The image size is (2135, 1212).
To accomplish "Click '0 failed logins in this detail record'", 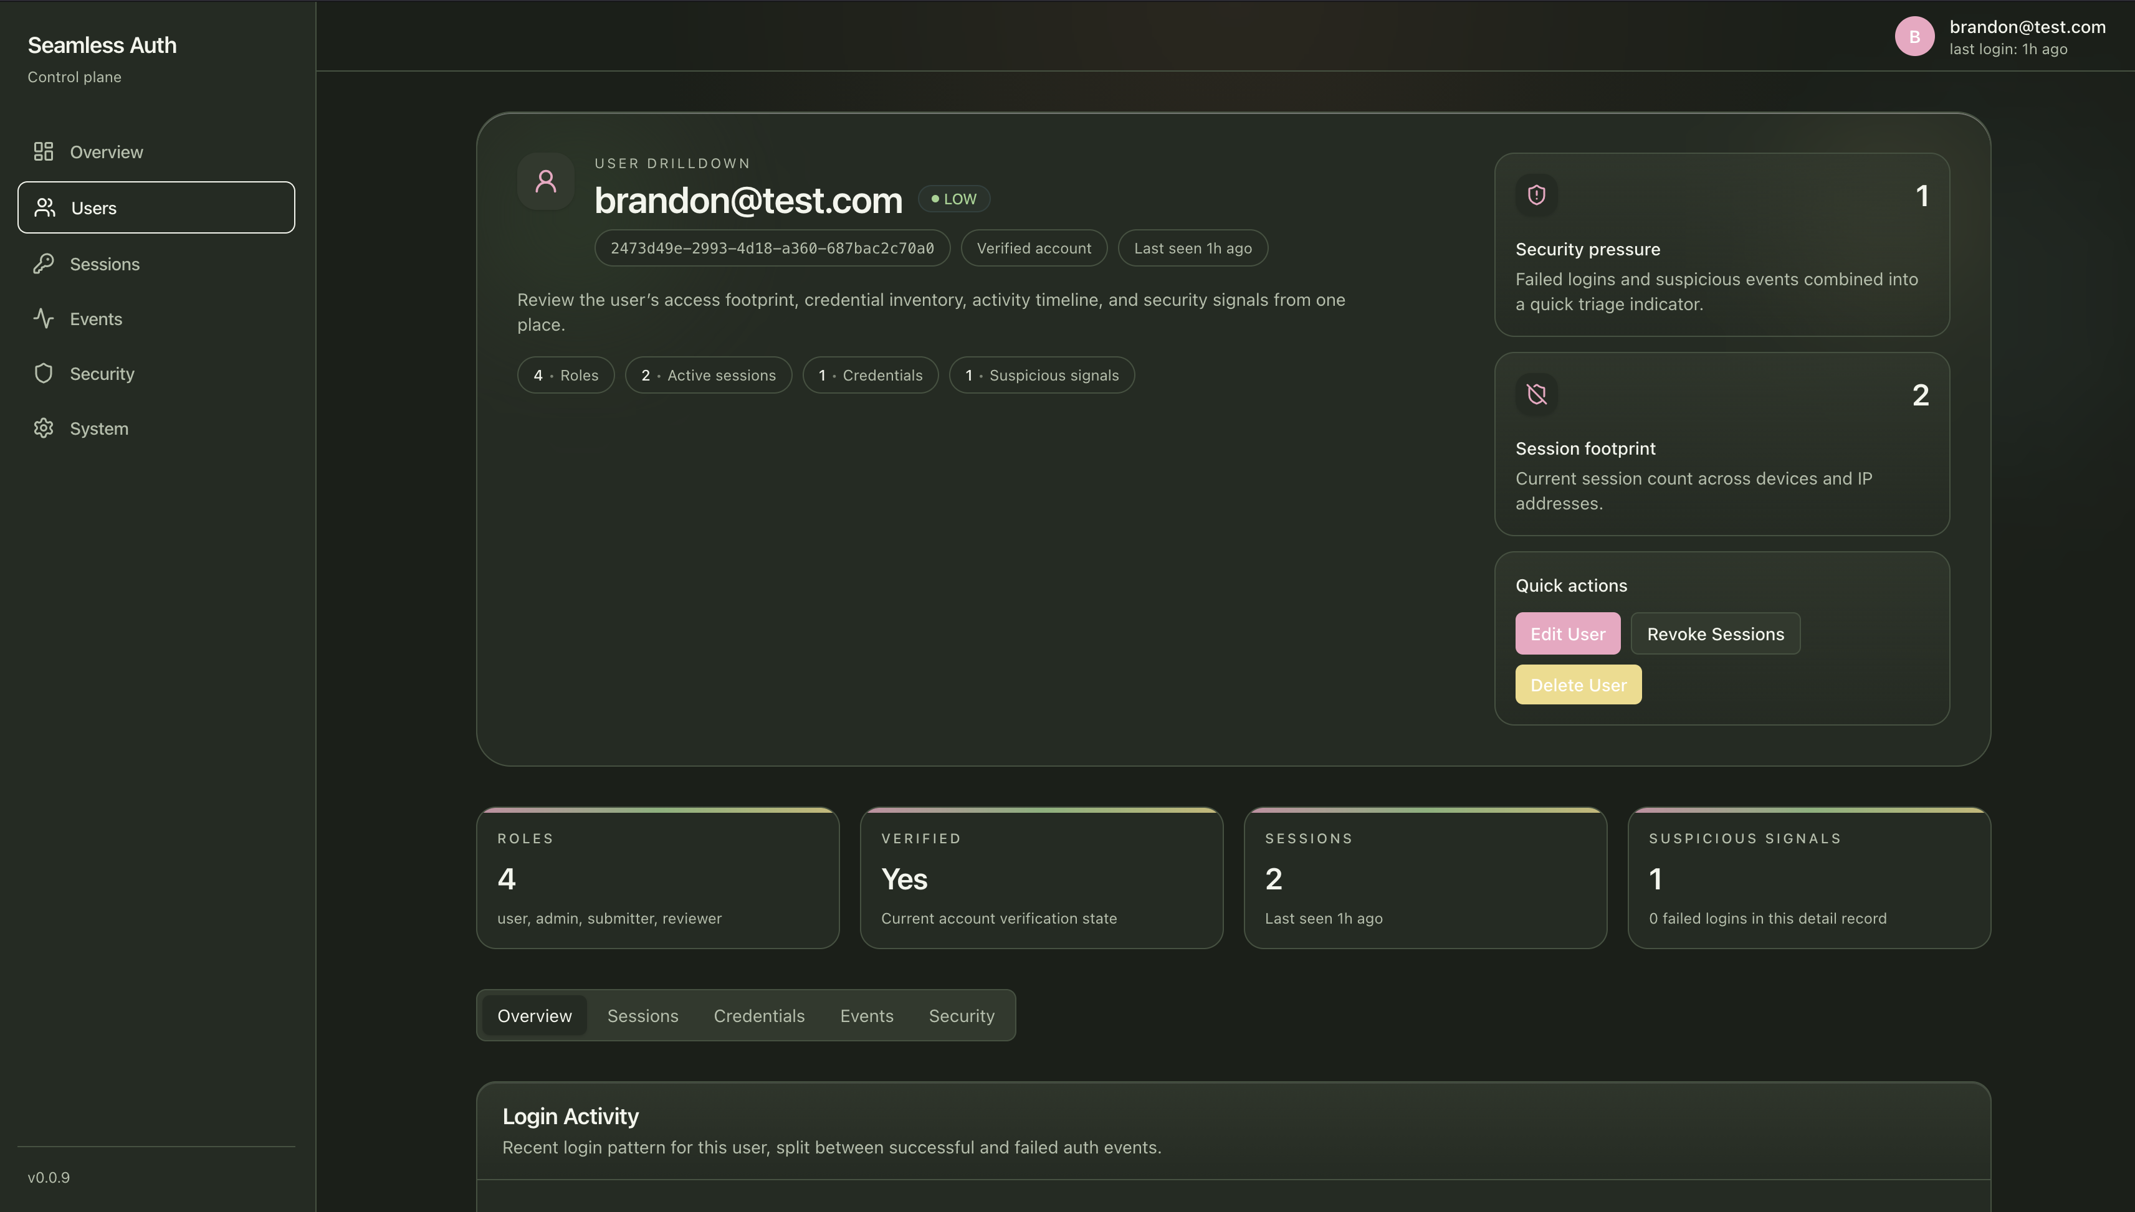I will 1767,918.
